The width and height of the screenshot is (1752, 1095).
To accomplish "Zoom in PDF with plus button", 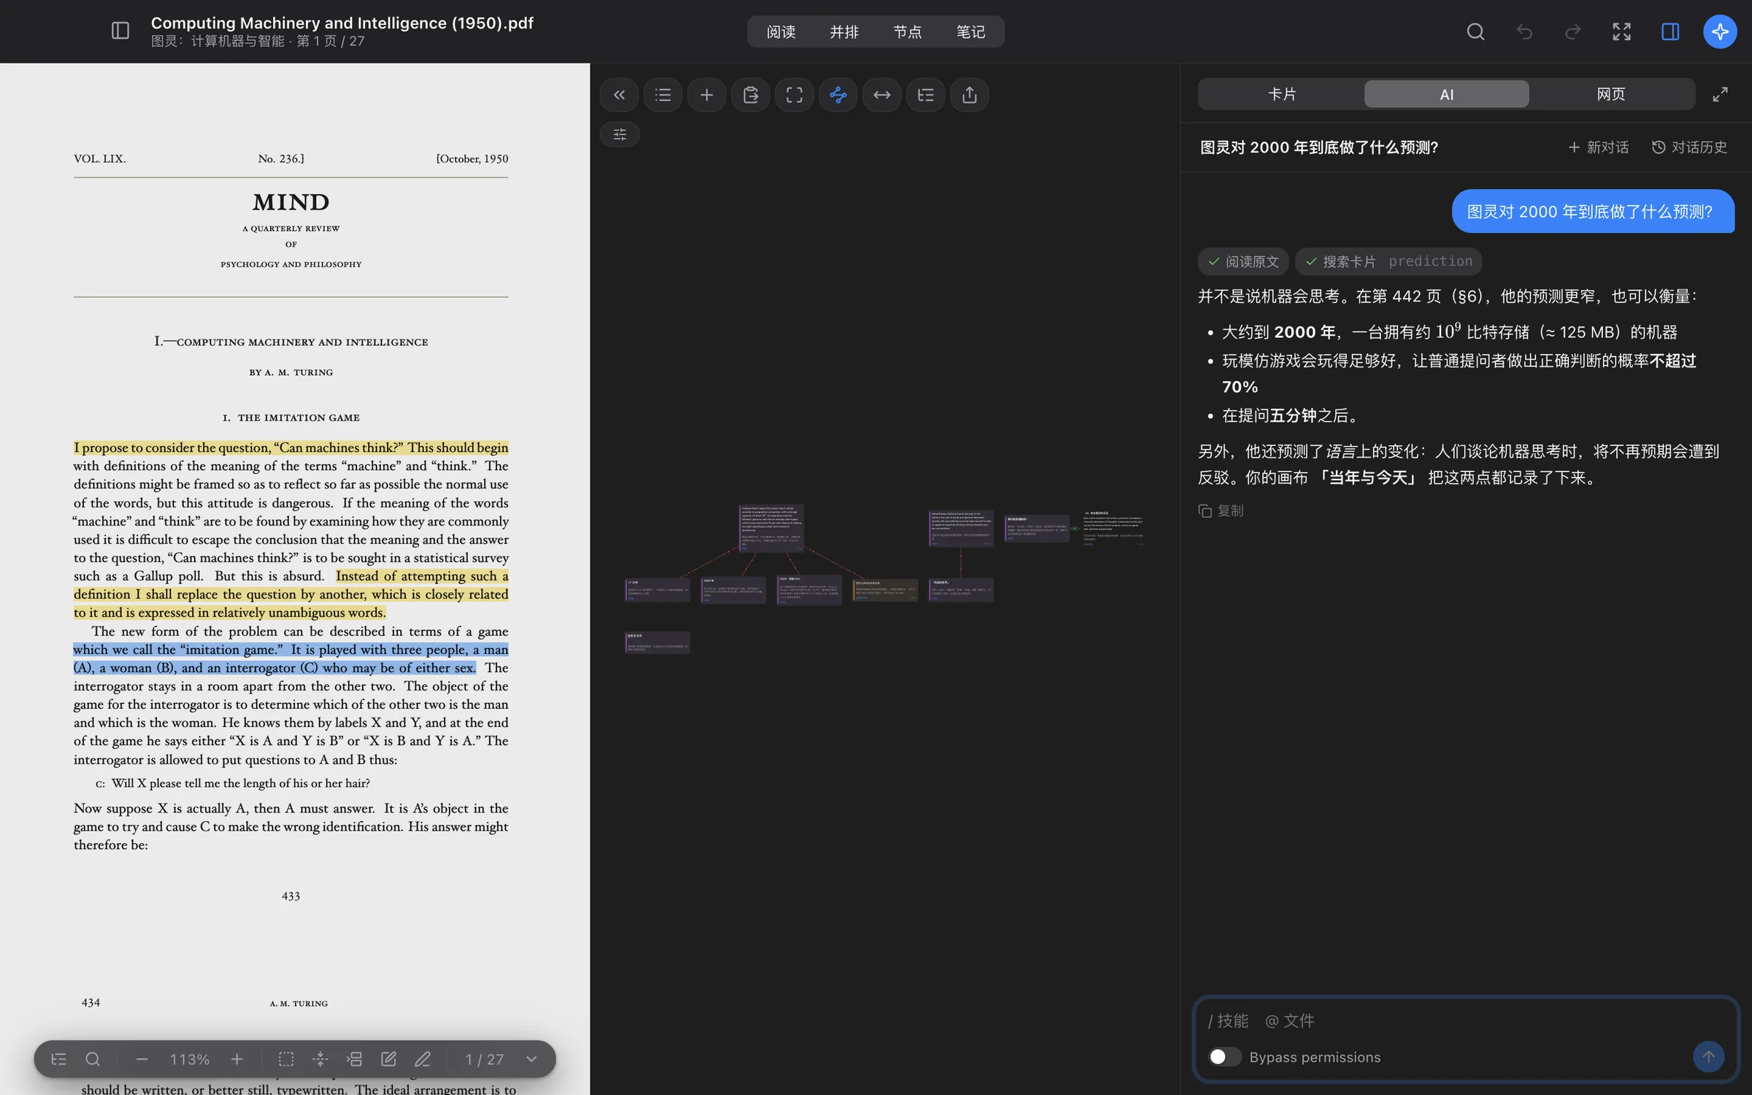I will [237, 1059].
